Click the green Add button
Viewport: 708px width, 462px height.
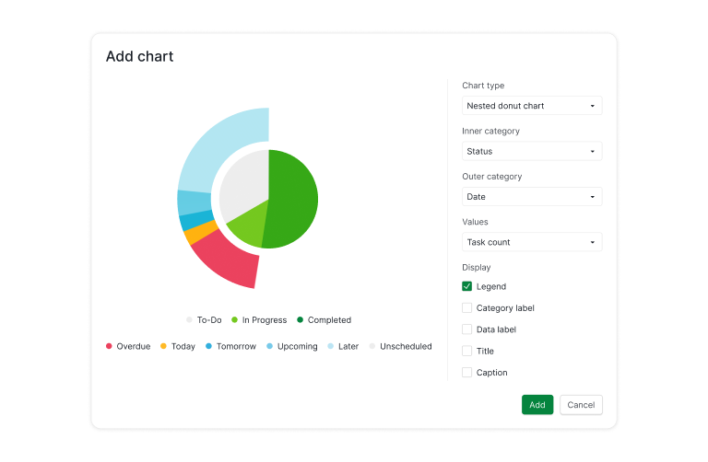click(537, 405)
